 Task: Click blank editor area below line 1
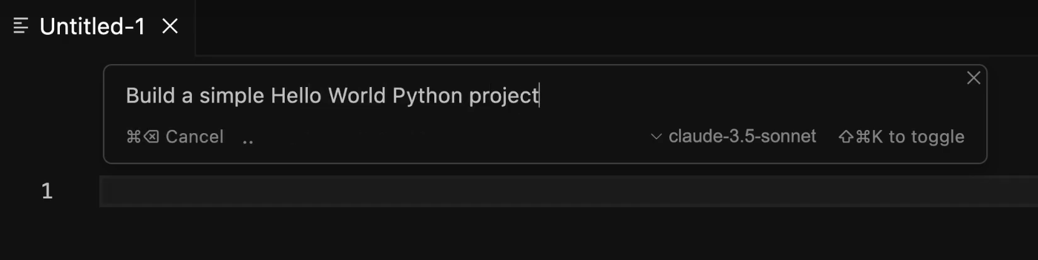(x=568, y=233)
